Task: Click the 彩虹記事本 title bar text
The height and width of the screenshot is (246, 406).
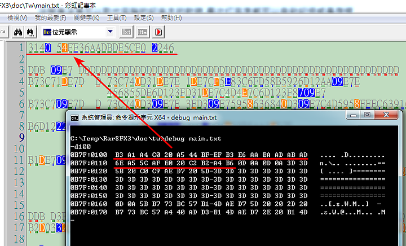Action: tap(80, 5)
